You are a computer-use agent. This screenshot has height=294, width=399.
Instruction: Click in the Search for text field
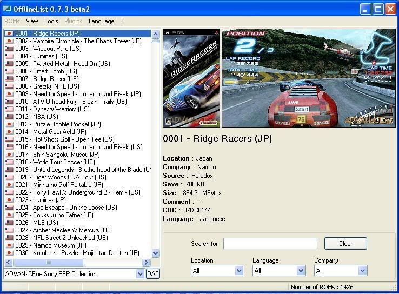point(270,243)
